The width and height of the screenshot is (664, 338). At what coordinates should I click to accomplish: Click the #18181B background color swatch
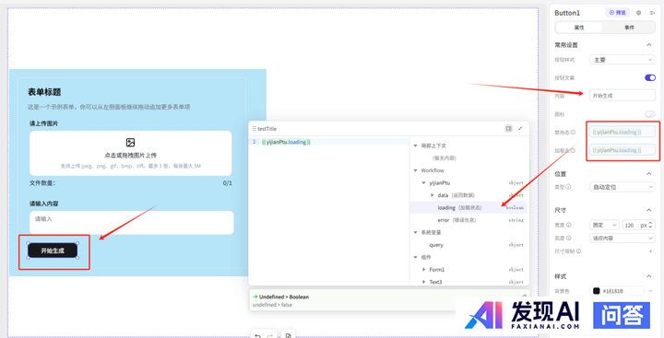click(597, 291)
